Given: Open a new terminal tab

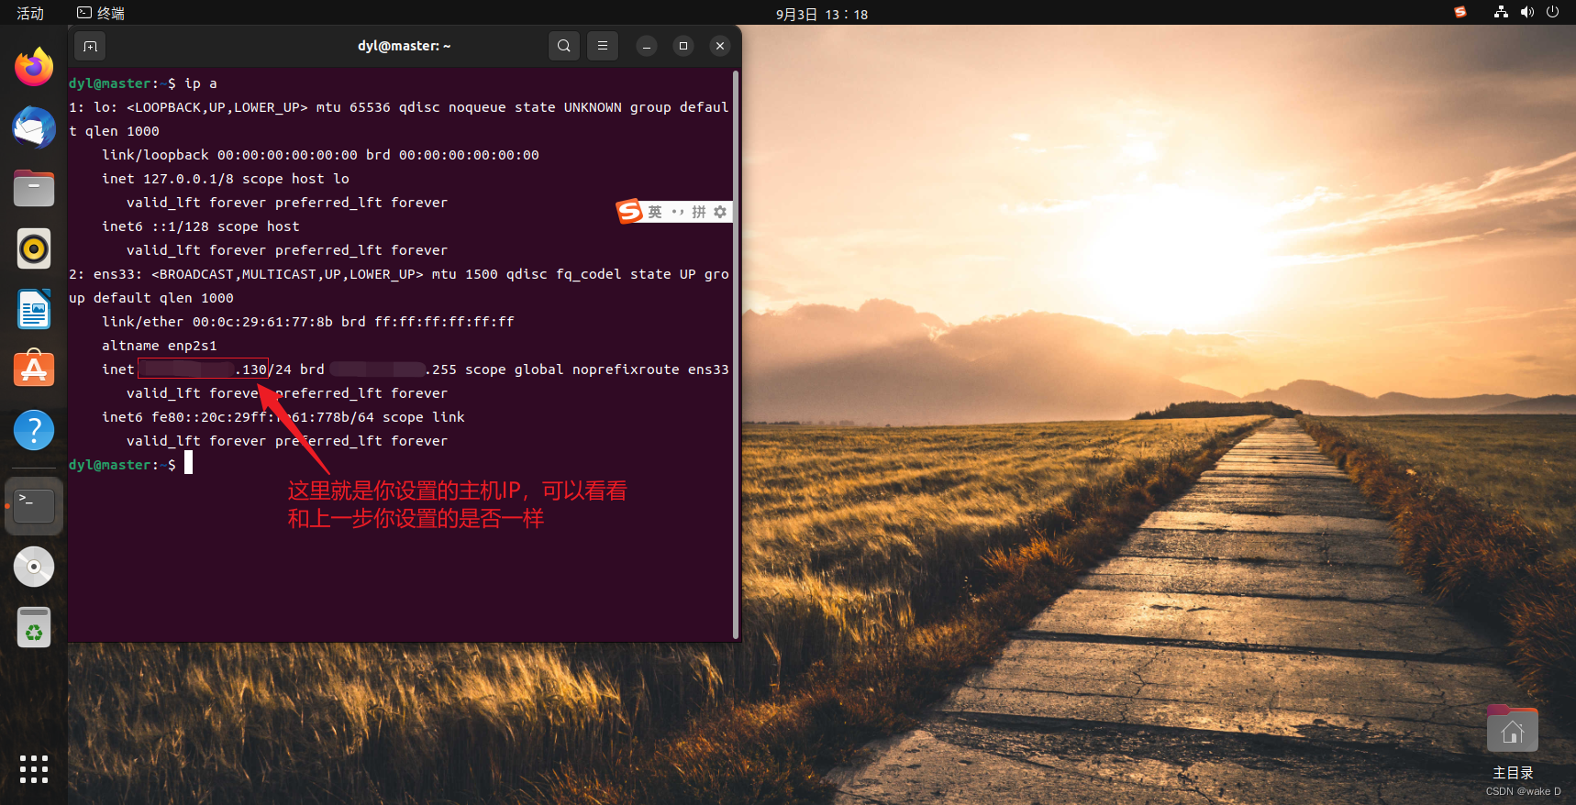Looking at the screenshot, I should pos(90,46).
